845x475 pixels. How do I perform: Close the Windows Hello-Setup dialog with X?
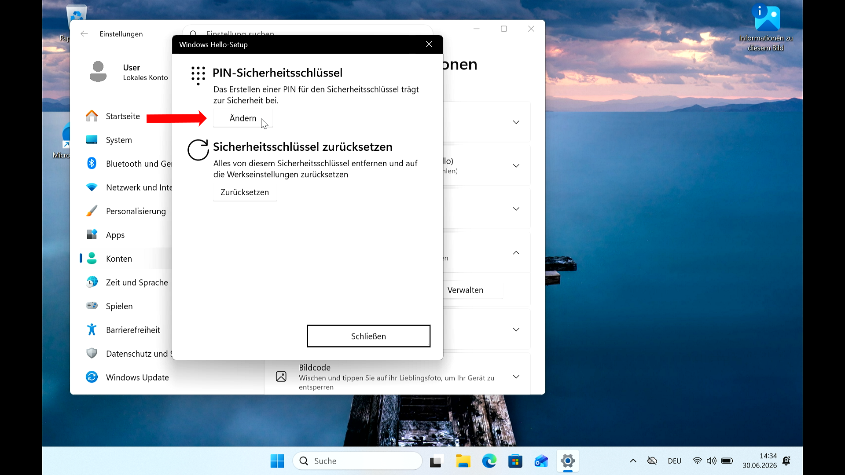429,44
